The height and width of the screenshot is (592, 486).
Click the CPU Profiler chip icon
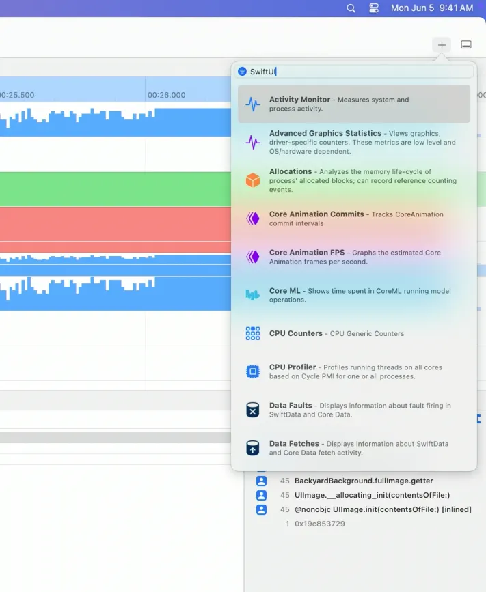253,371
